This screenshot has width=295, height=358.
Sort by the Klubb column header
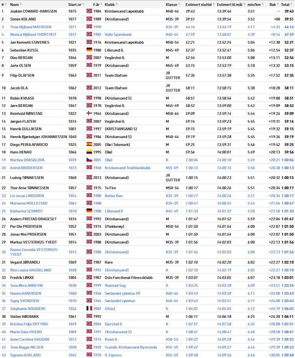pyautogui.click(x=110, y=4)
